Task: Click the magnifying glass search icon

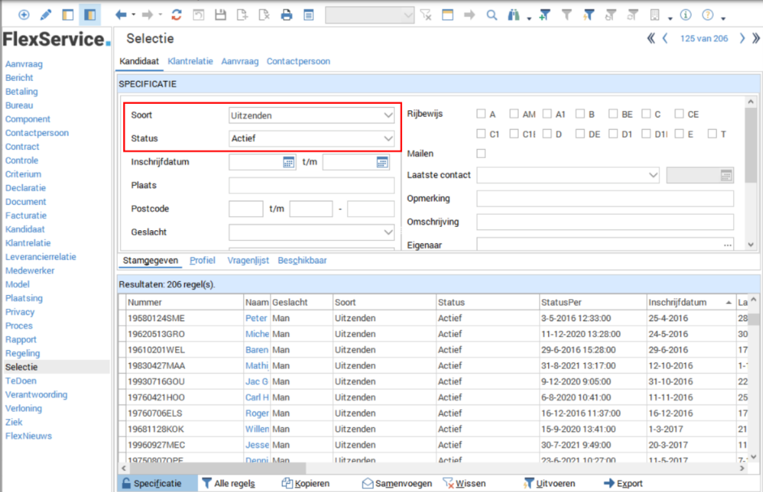Action: (491, 15)
